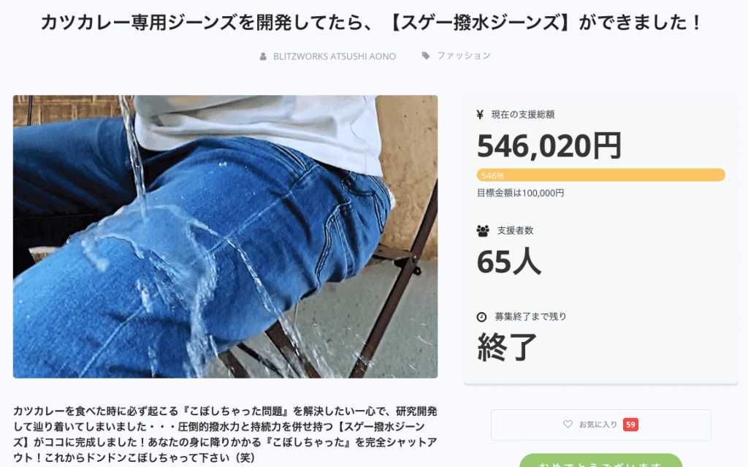748x467 pixels.
Task: Click the clock icon beside 募集終了まで残り
Action: point(482,316)
